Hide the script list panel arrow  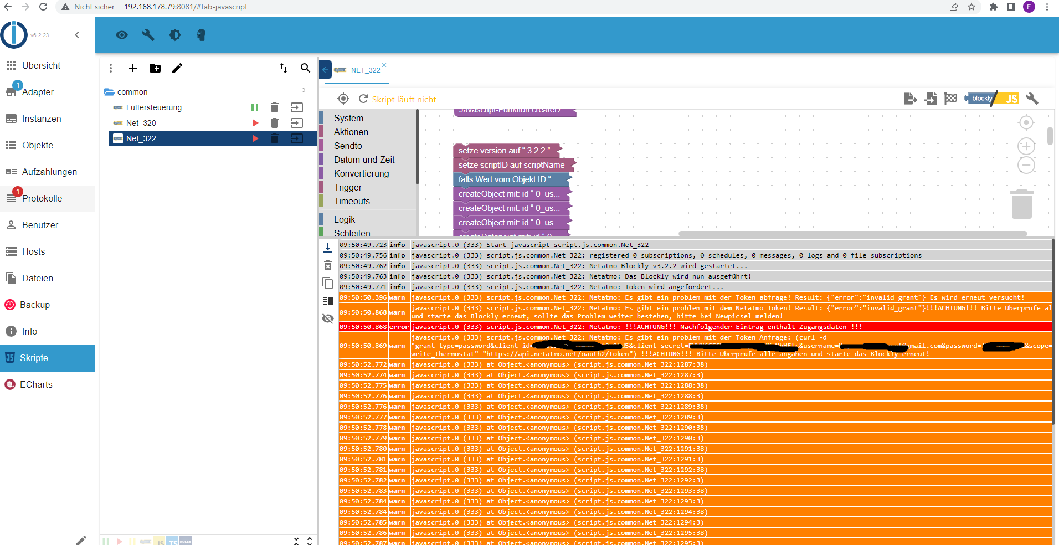326,70
